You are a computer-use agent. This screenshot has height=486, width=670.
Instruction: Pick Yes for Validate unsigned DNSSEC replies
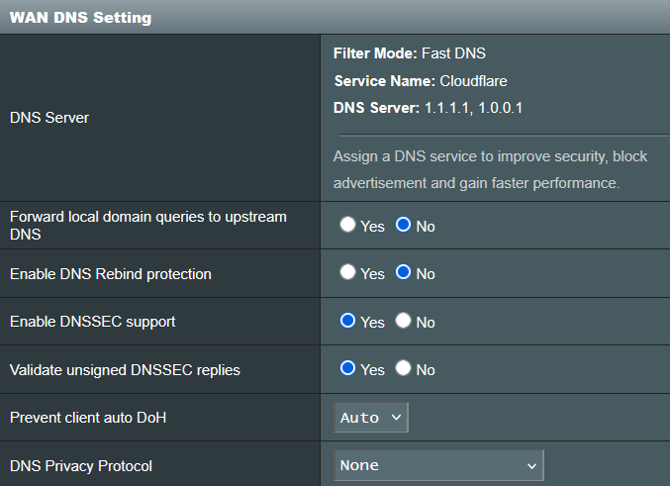tap(347, 368)
